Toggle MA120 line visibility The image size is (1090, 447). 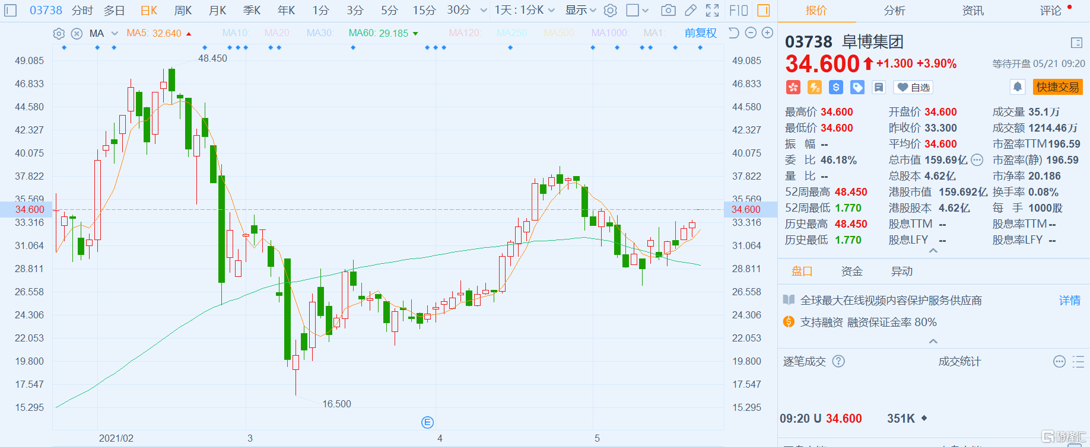[465, 33]
